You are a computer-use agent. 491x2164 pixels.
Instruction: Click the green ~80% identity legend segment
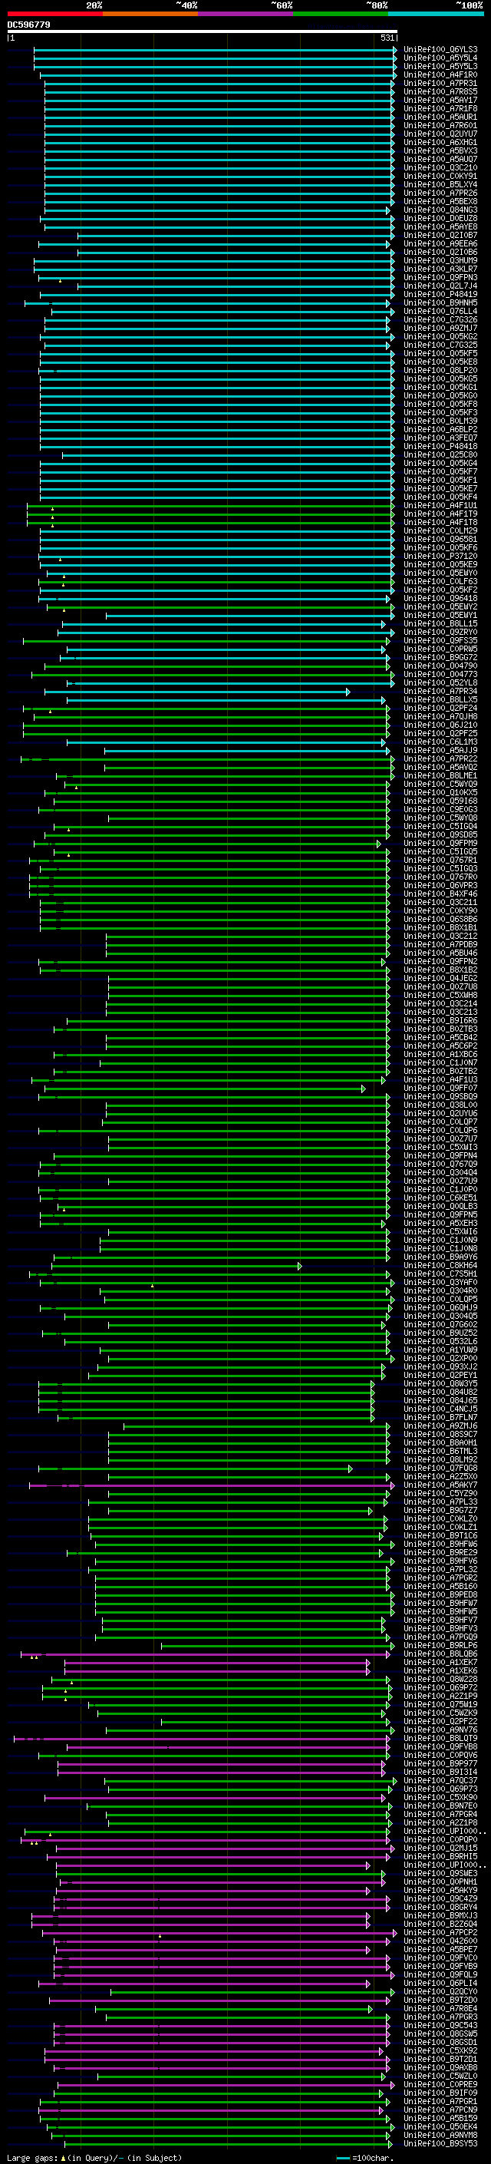coord(340,15)
